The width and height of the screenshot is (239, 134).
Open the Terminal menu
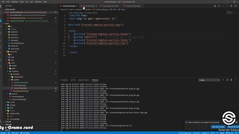38,1
